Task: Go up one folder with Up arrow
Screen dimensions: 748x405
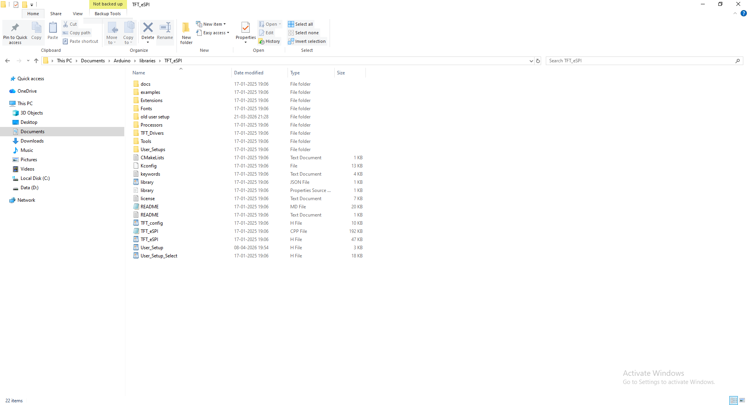Action: pos(36,61)
